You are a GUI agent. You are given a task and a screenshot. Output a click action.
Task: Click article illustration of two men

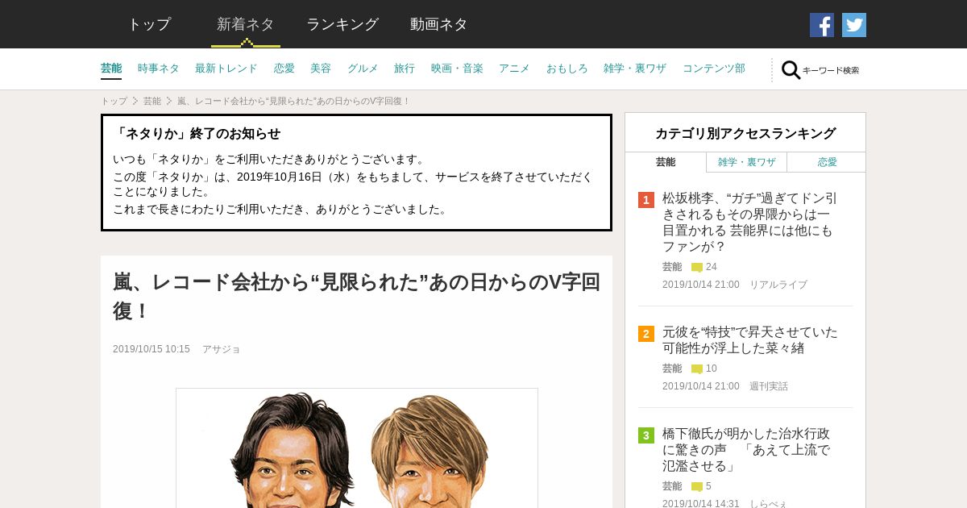click(357, 448)
